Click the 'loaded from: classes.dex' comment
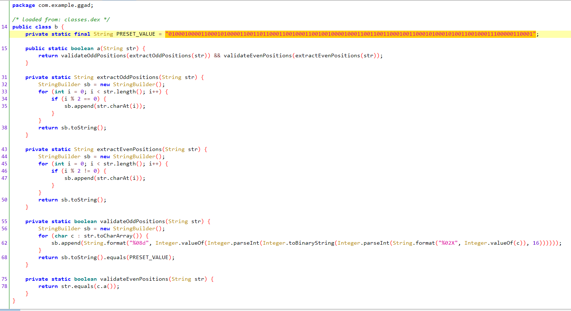 point(61,20)
